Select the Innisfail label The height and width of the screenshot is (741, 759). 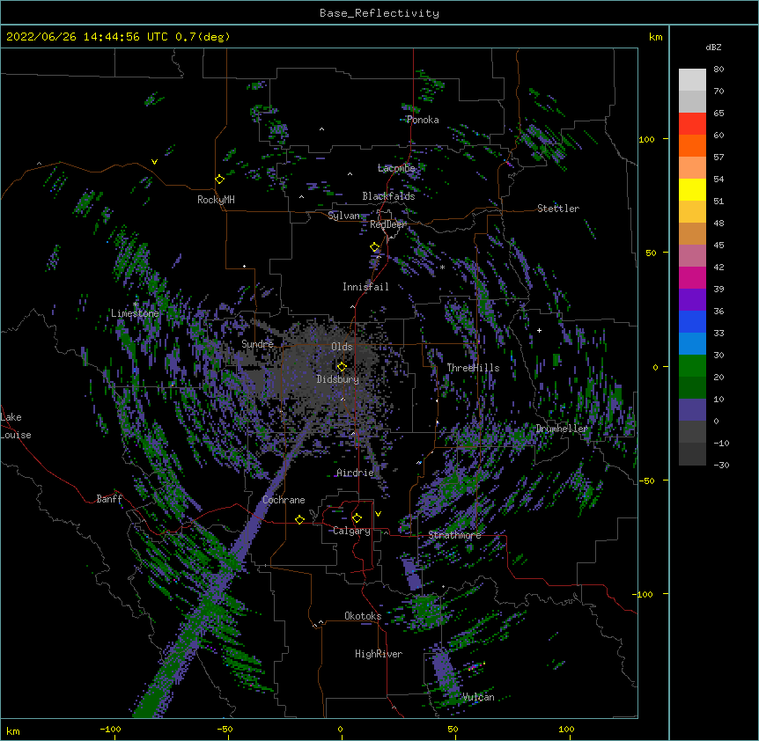(365, 287)
